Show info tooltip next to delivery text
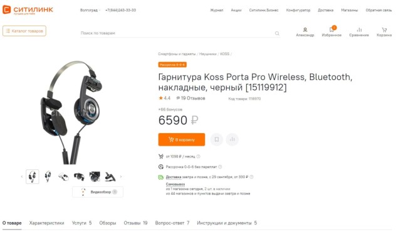Screen dimensions: 401x232 coord(251,177)
